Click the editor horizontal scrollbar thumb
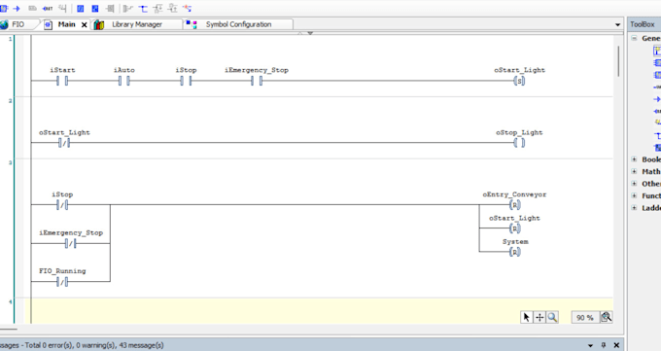The width and height of the screenshot is (661, 351). (9, 329)
